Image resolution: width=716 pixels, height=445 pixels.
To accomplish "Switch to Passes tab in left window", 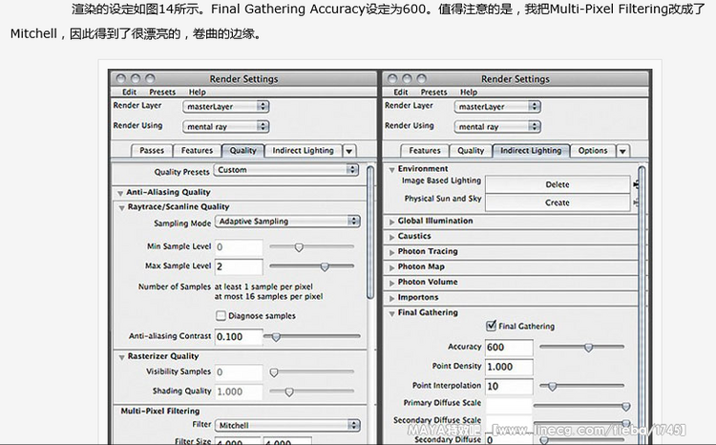I will [152, 150].
